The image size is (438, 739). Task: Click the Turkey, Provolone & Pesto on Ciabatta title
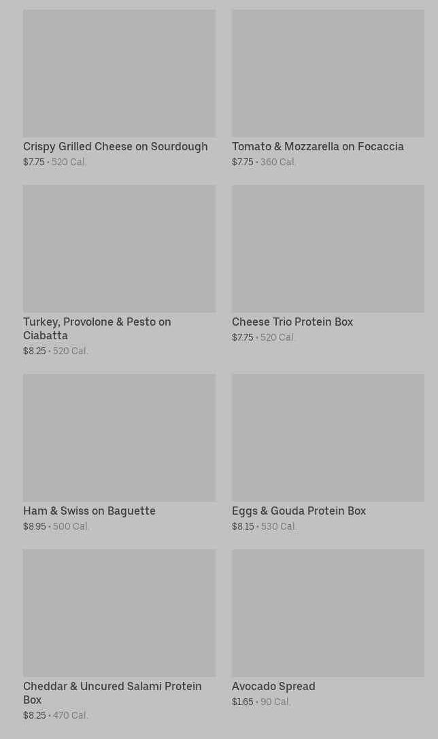(97, 328)
